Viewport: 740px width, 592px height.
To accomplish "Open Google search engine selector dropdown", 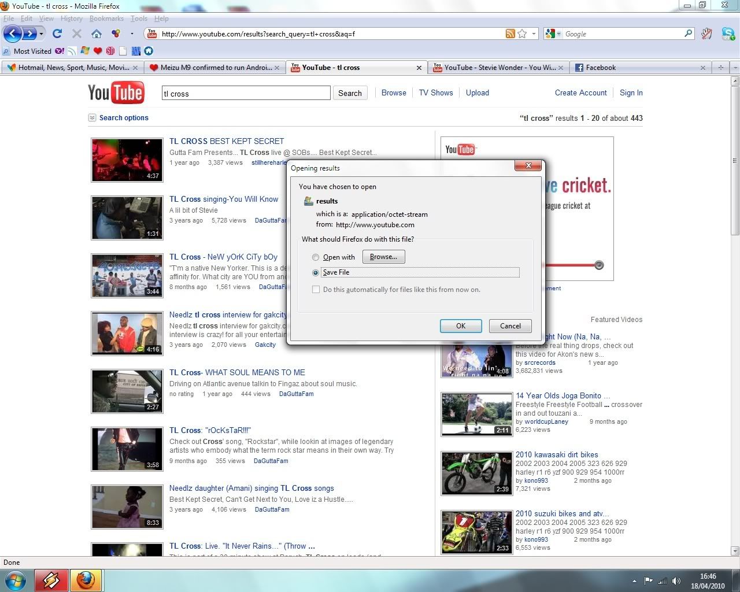I will click(553, 34).
